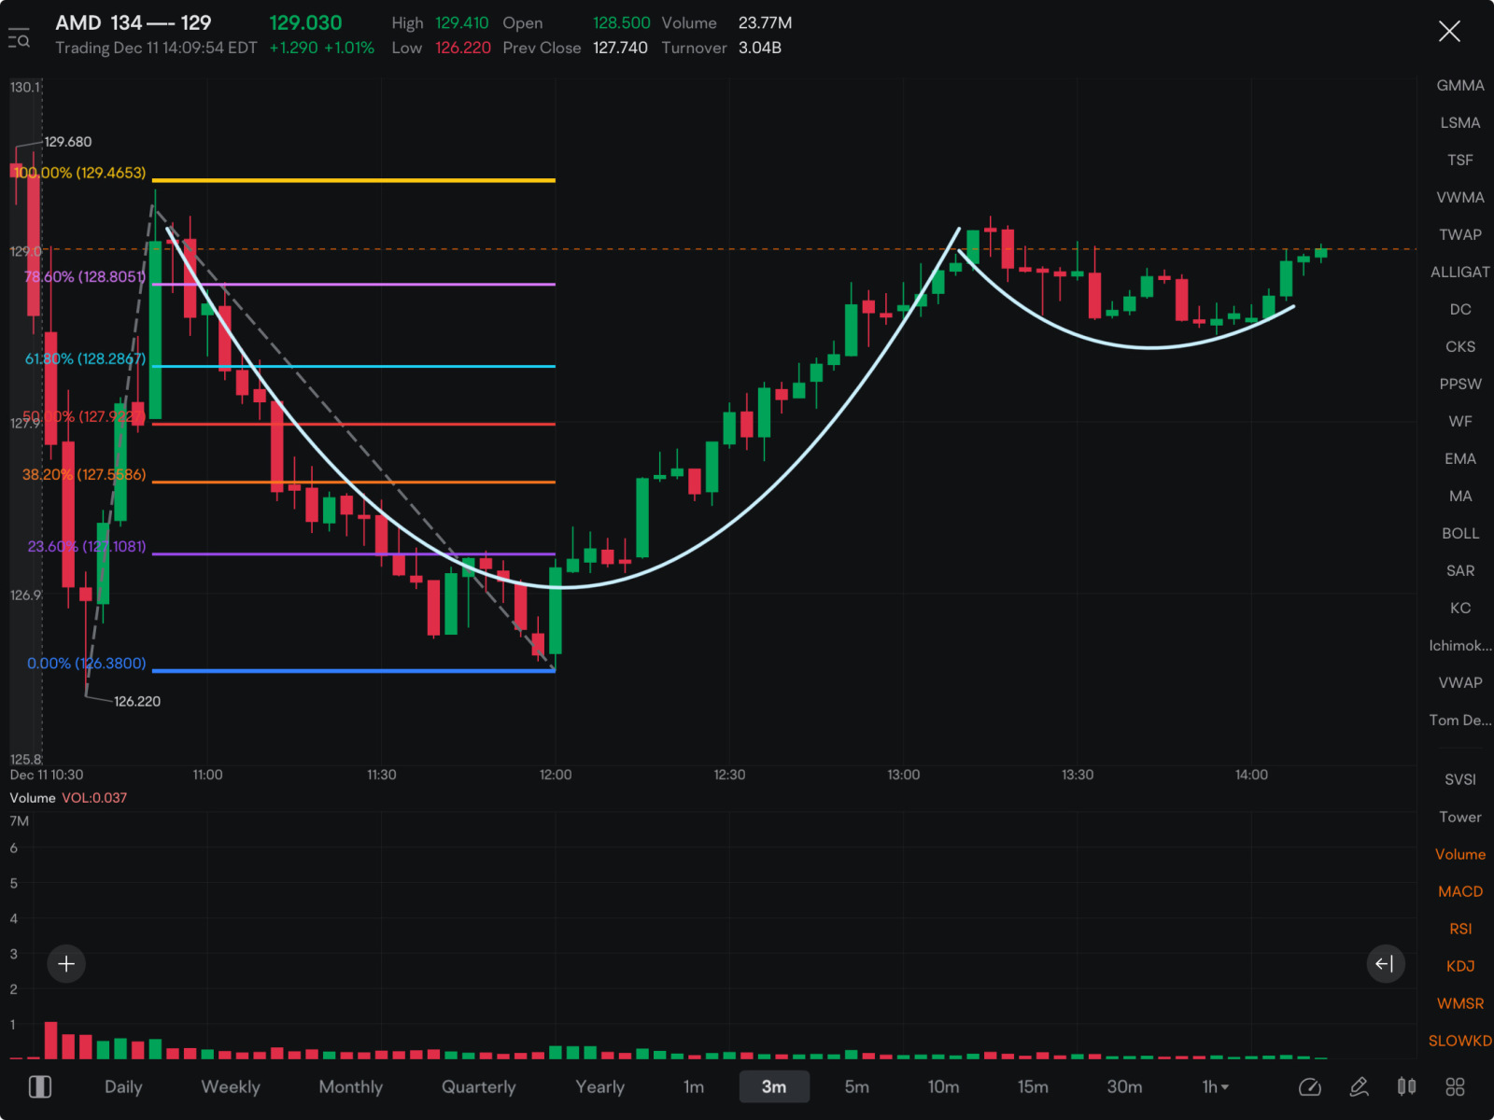This screenshot has width=1494, height=1120.
Task: Enable the Ichimoku indicator
Action: click(x=1460, y=645)
